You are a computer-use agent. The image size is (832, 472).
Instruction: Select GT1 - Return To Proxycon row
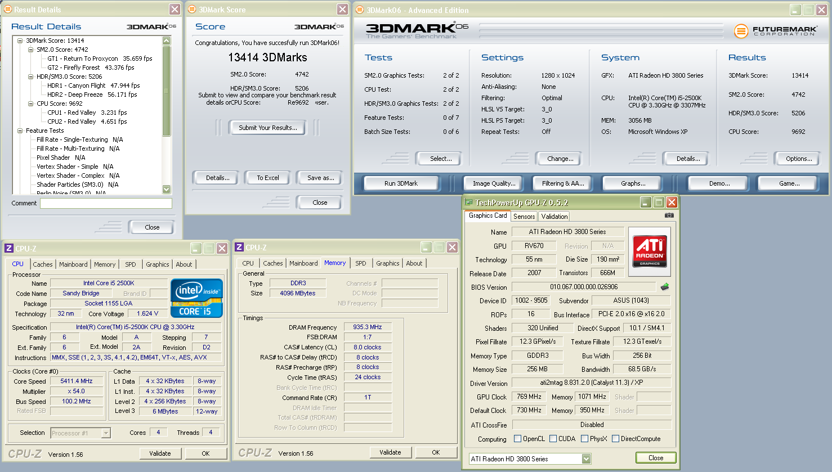point(100,59)
